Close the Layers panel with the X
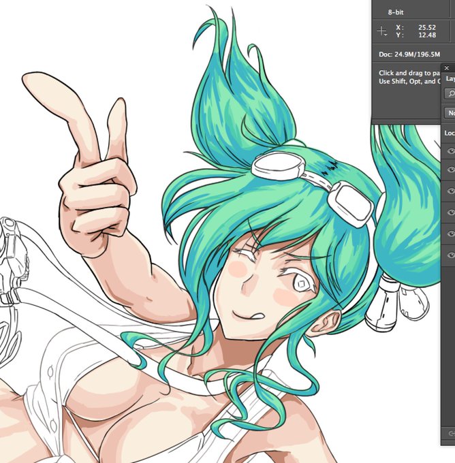Viewport: 455px width, 463px height. [x=446, y=67]
